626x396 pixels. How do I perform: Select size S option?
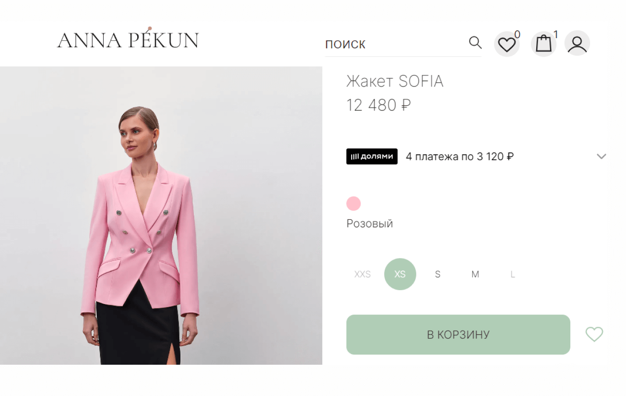click(437, 274)
